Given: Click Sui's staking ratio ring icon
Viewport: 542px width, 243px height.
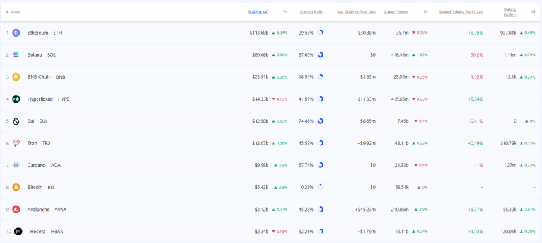Looking at the screenshot, I should coord(320,121).
